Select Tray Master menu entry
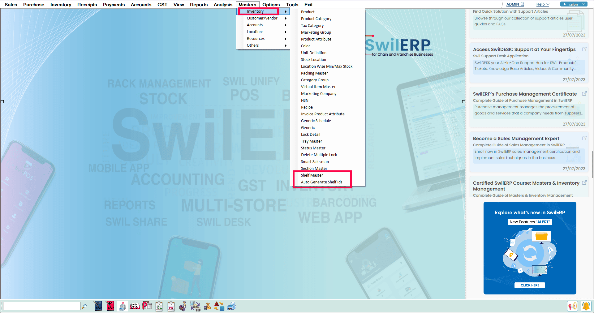The width and height of the screenshot is (594, 313). [327, 141]
